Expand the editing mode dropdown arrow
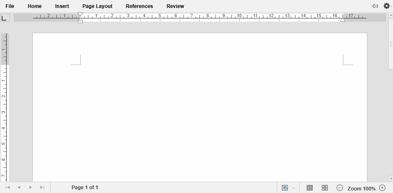Image resolution: width=393 pixels, height=193 pixels. tap(294, 188)
